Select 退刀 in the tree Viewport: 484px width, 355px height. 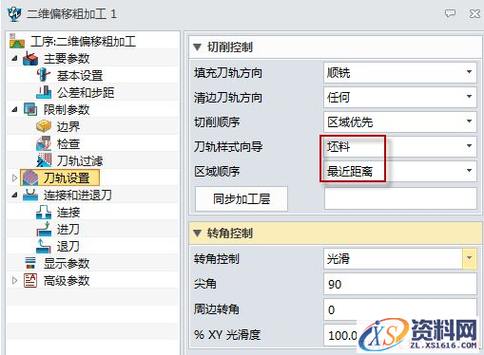(68, 247)
